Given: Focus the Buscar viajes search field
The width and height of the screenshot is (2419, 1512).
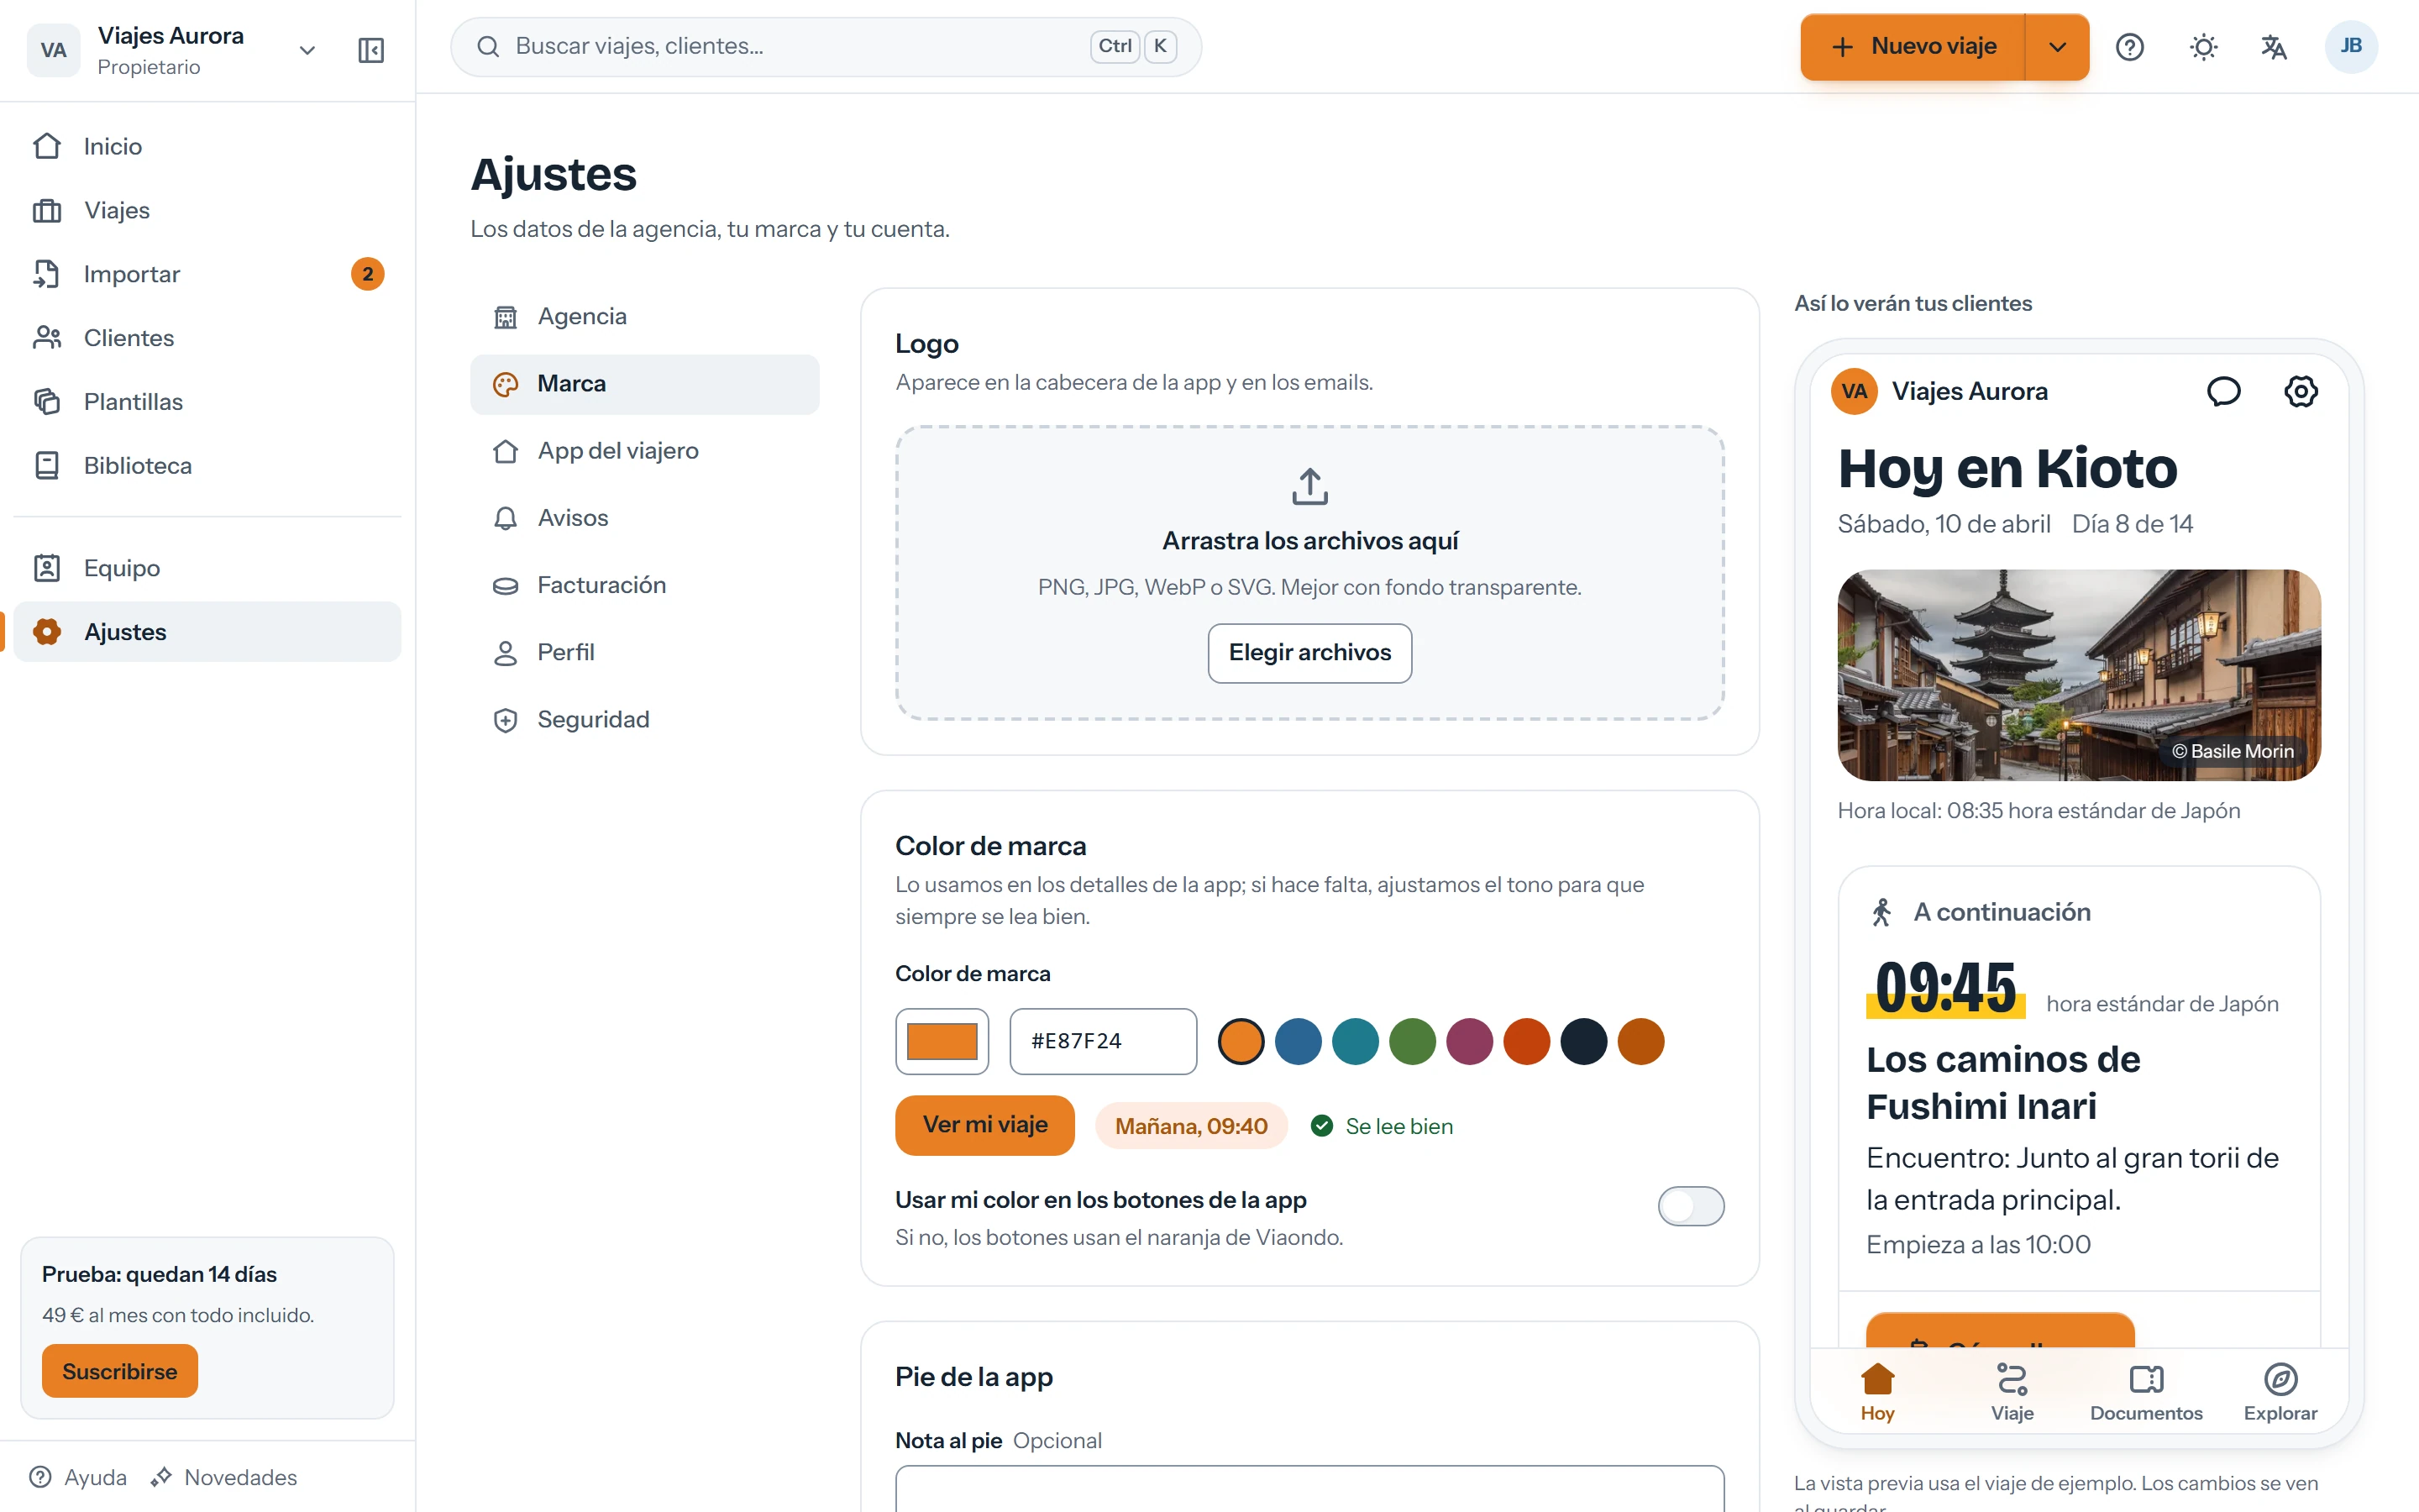Looking at the screenshot, I should [x=826, y=47].
